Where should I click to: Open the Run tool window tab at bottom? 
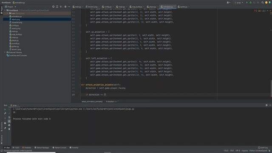point(7,147)
